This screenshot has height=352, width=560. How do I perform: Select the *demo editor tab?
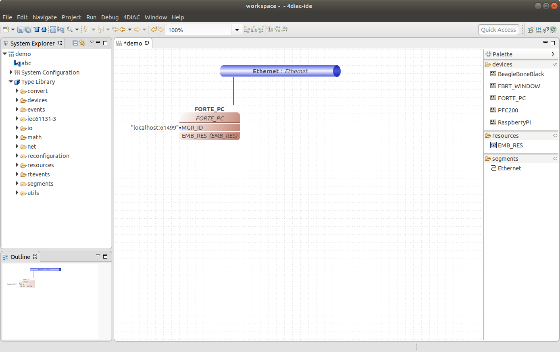point(133,43)
